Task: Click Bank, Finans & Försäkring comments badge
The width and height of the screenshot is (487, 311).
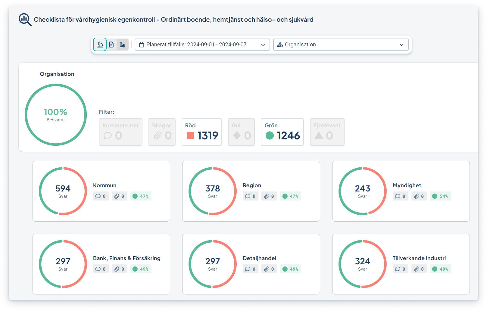Action: point(101,269)
